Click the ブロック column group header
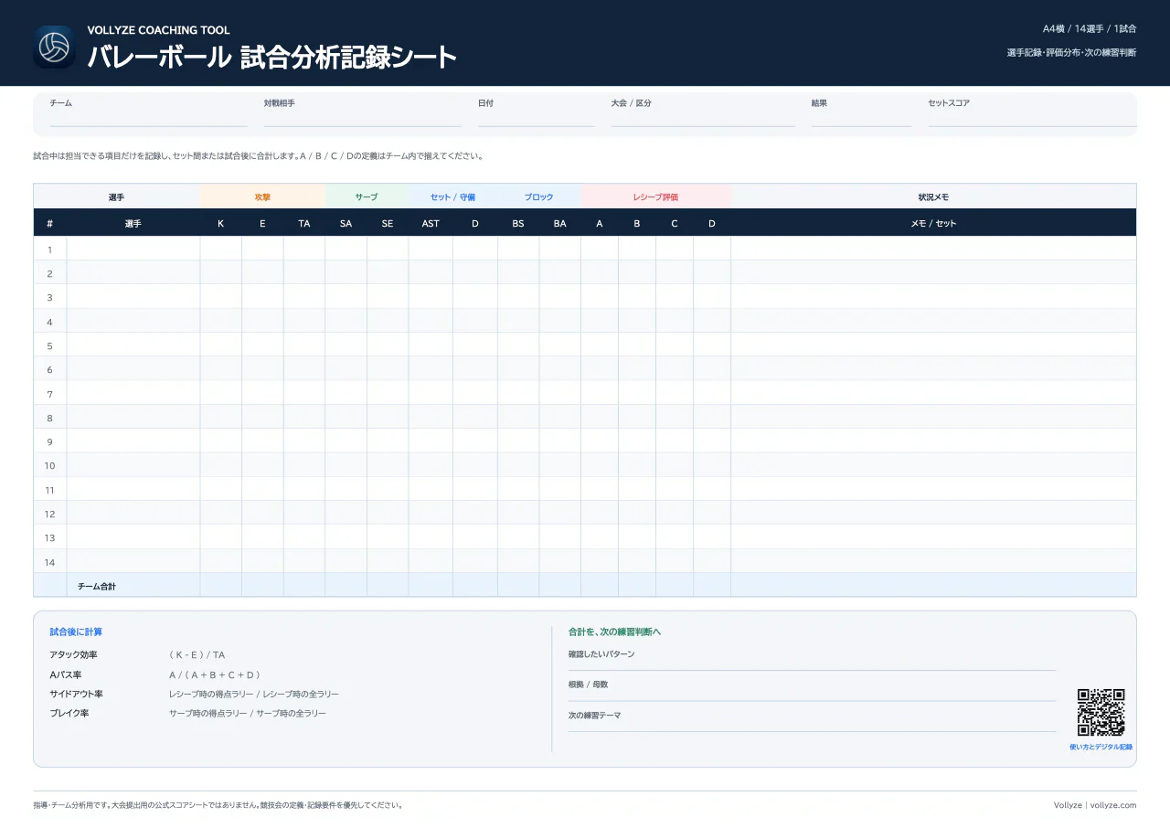 539,196
